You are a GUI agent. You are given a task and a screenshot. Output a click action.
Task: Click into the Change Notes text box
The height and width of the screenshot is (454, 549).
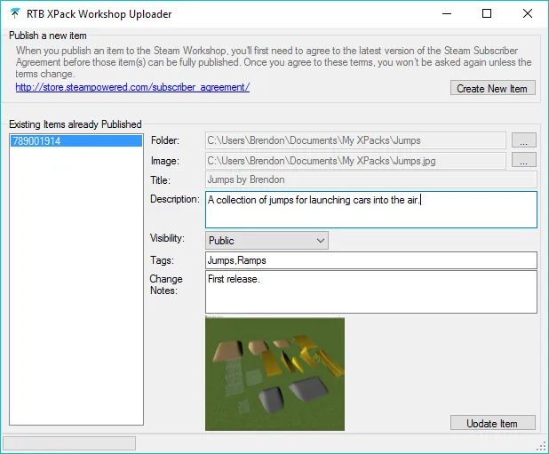pos(371,292)
